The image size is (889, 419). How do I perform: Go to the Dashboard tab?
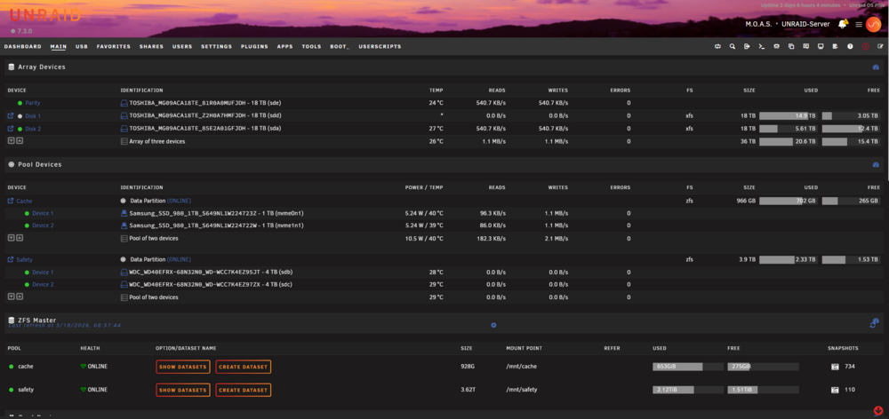point(23,46)
